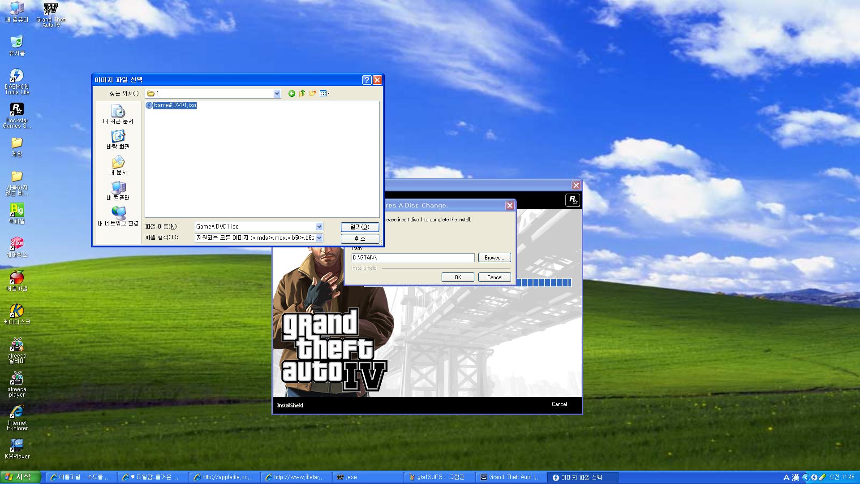Expand 찾는 위치 folder dropdown

[277, 93]
